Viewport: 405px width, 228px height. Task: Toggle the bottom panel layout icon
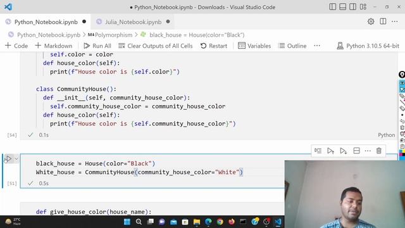pyautogui.click(x=343, y=7)
